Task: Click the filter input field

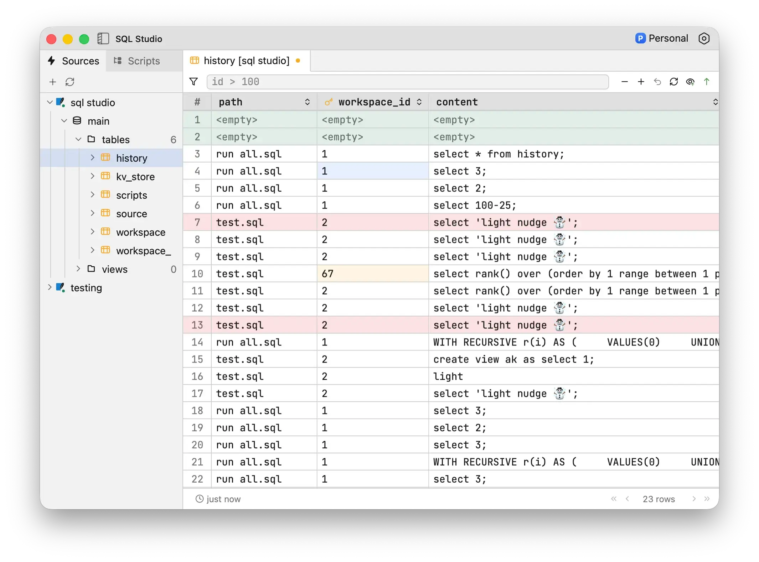Action: (407, 82)
